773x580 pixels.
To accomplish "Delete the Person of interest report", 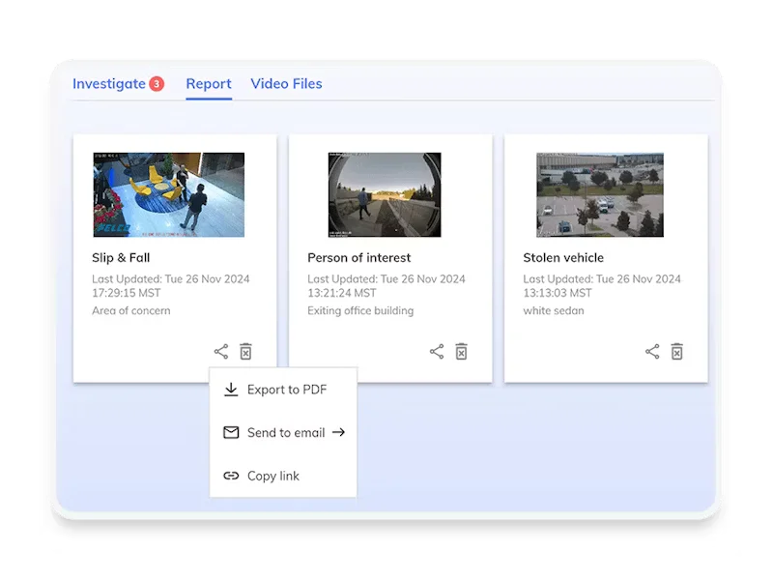I will click(x=461, y=352).
